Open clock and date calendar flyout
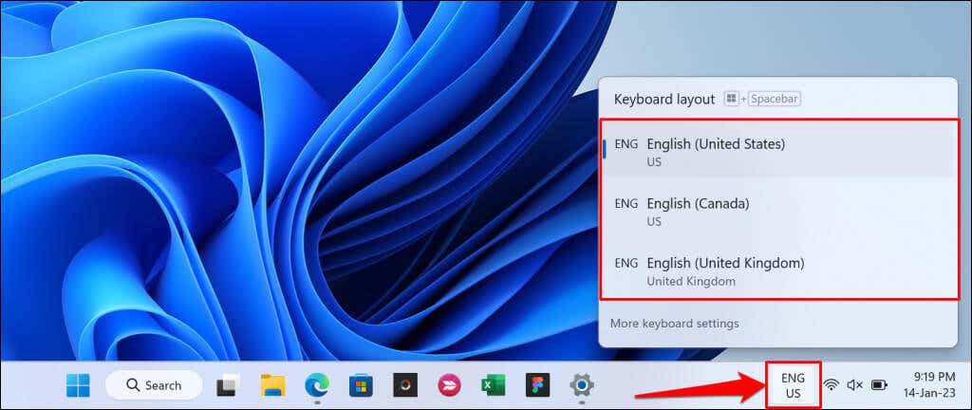Image resolution: width=972 pixels, height=410 pixels. [x=934, y=384]
